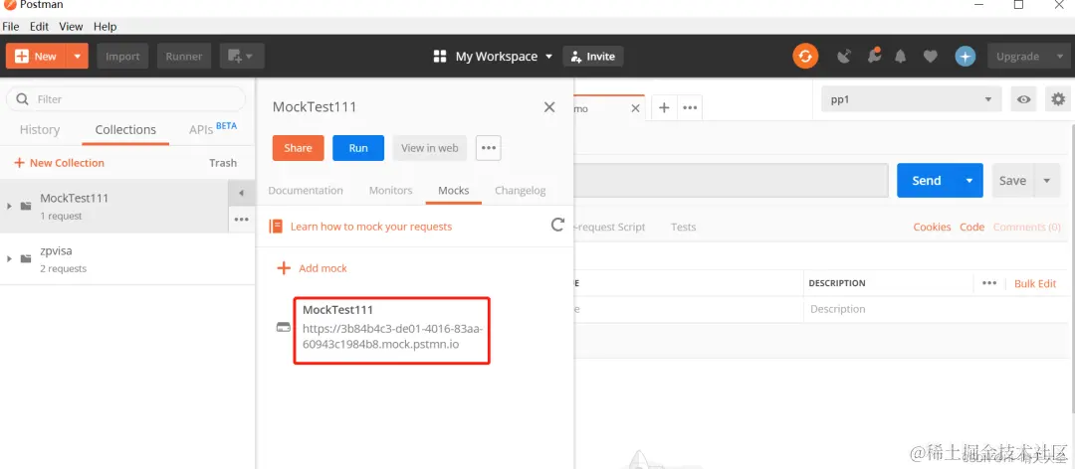This screenshot has width=1075, height=469.
Task: Click the View in web button
Action: (x=430, y=148)
